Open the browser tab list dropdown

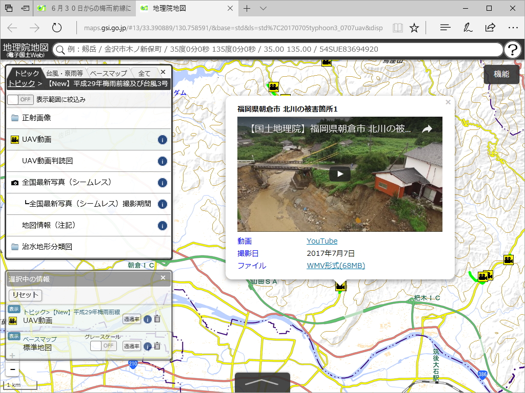click(263, 8)
